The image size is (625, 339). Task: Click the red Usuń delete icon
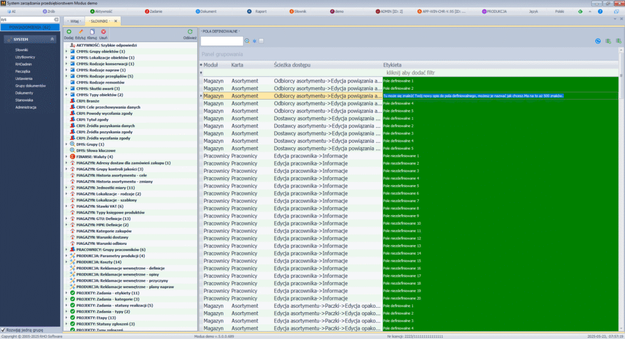[x=104, y=32]
